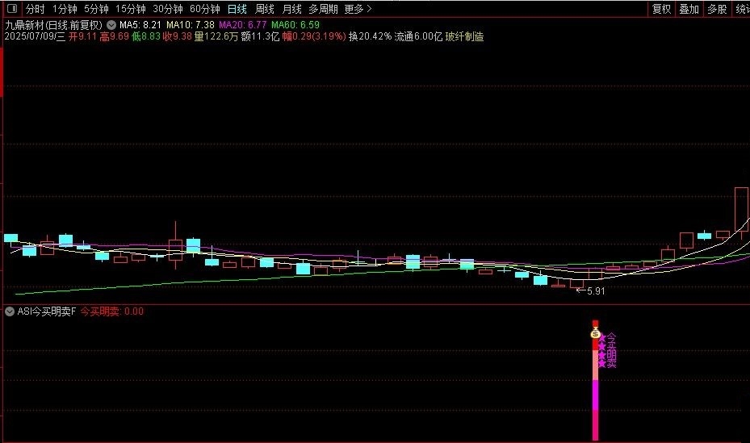This screenshot has height=443, width=750.
Task: Select the 1分钟 period tab
Action: (65, 9)
